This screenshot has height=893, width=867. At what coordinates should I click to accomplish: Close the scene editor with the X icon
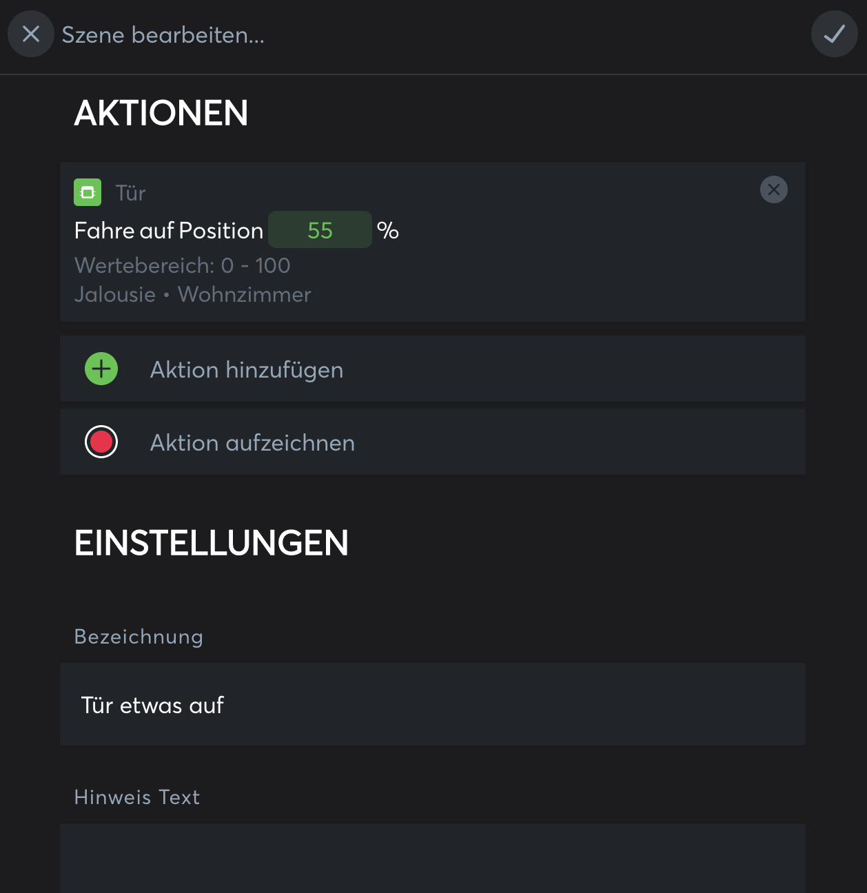[x=31, y=34]
